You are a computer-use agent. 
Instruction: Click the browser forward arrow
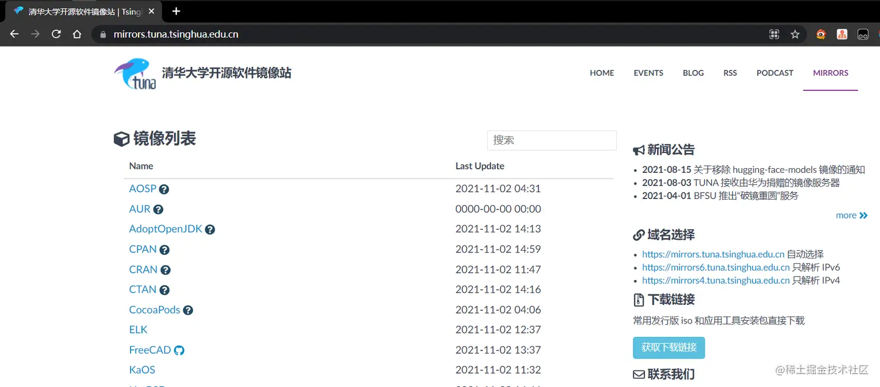click(x=35, y=34)
